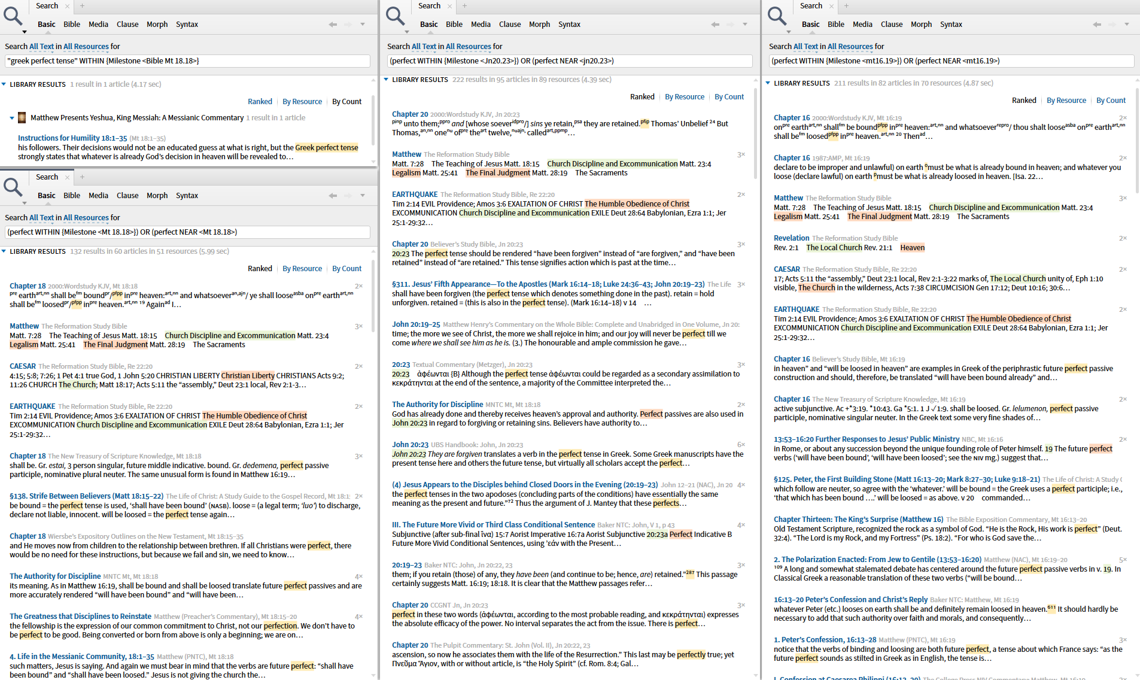Close the Search tab in the perfect NEAR Mt 18.18 panel
The image size is (1140, 680).
(x=67, y=177)
